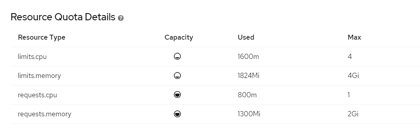
Task: Click the limits.memory resource type cell
Action: point(39,76)
